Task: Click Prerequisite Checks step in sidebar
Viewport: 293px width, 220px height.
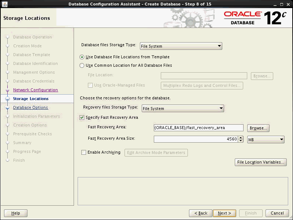Action: click(33, 134)
